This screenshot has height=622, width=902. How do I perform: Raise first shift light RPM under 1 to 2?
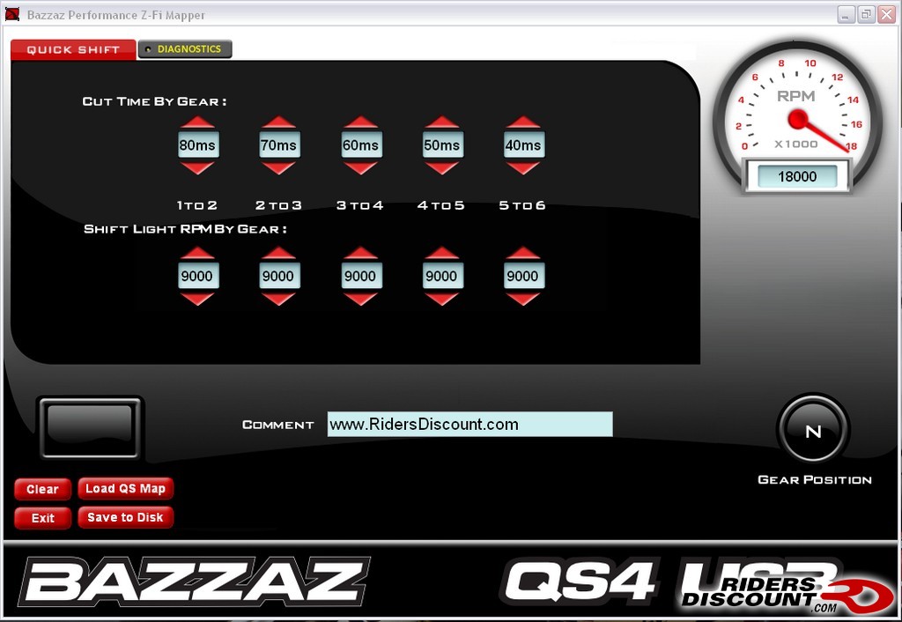(197, 253)
